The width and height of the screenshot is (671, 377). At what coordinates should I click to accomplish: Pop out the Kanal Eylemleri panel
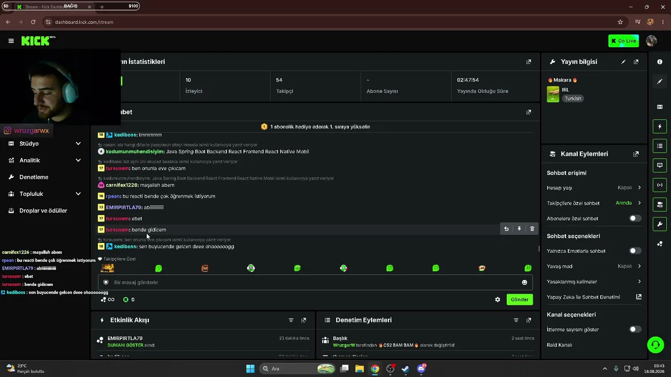click(636, 154)
